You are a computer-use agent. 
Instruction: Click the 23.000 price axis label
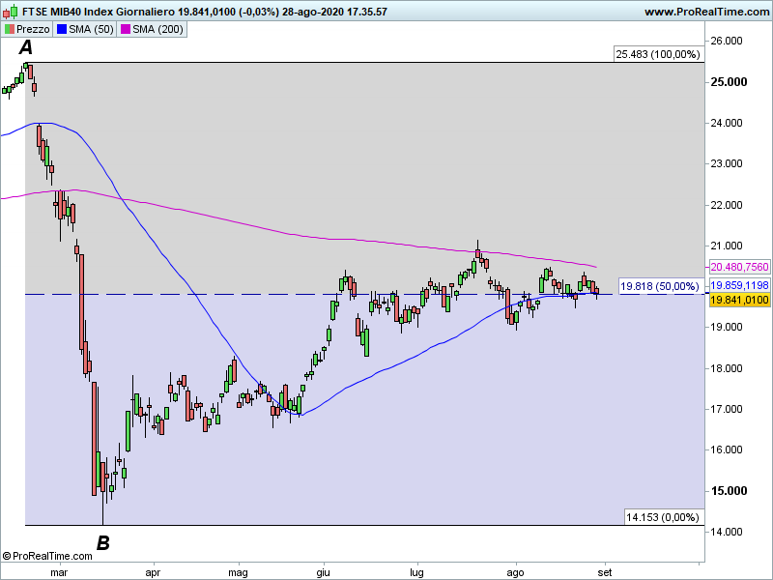[x=727, y=163]
